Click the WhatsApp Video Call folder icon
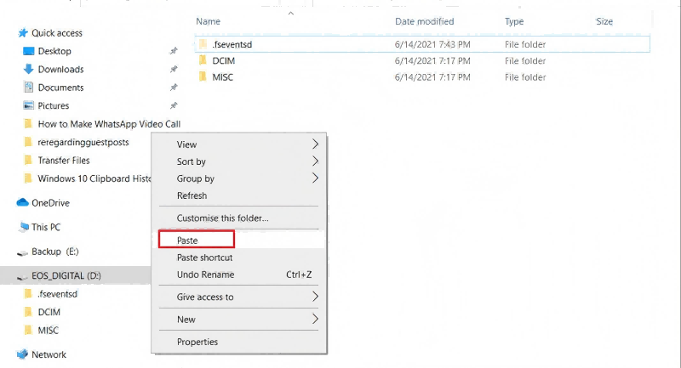 tap(28, 124)
